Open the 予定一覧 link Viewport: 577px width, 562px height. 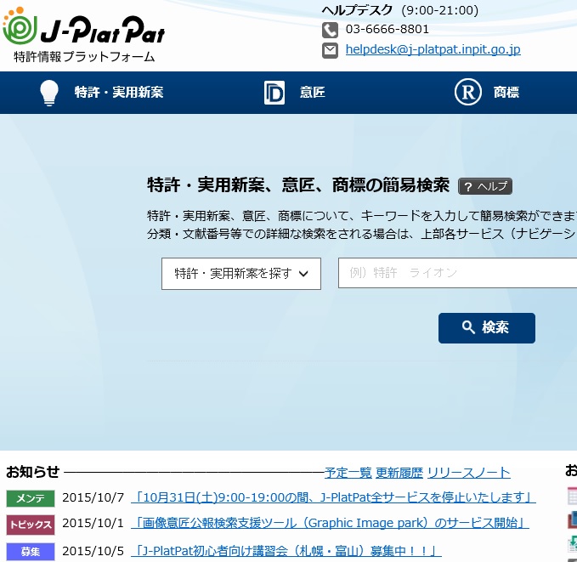click(348, 473)
